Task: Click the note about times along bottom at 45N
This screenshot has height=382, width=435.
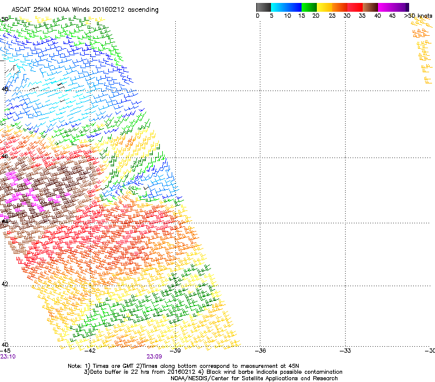Action: pyautogui.click(x=217, y=366)
